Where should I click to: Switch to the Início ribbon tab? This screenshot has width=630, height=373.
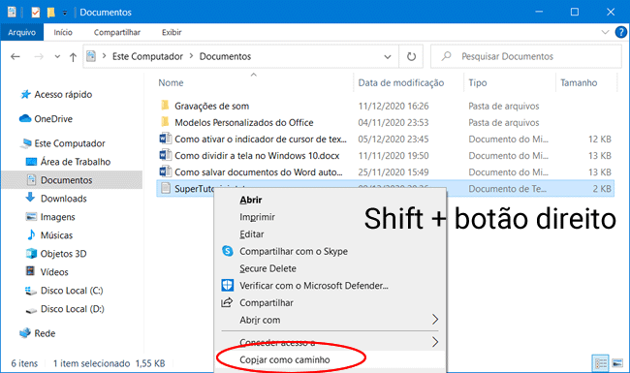coord(63,32)
